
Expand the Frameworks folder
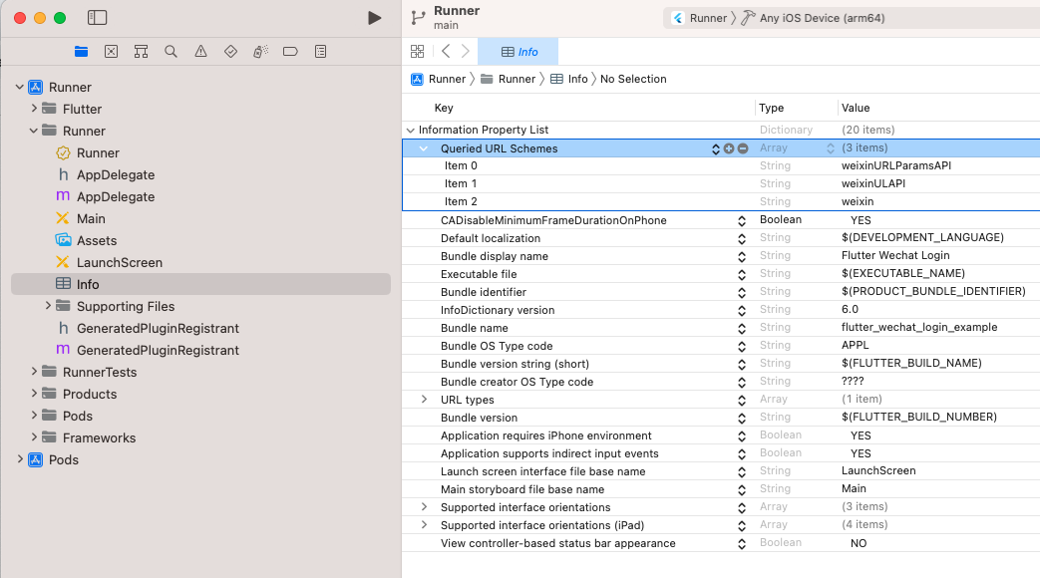coord(34,436)
